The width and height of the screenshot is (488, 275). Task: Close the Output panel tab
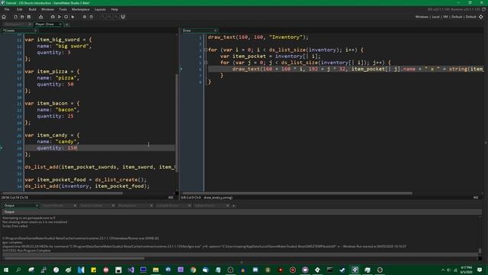(x=37, y=205)
